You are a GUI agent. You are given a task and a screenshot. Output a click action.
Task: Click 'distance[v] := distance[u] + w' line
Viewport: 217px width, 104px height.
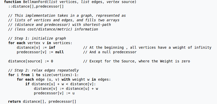66,89
